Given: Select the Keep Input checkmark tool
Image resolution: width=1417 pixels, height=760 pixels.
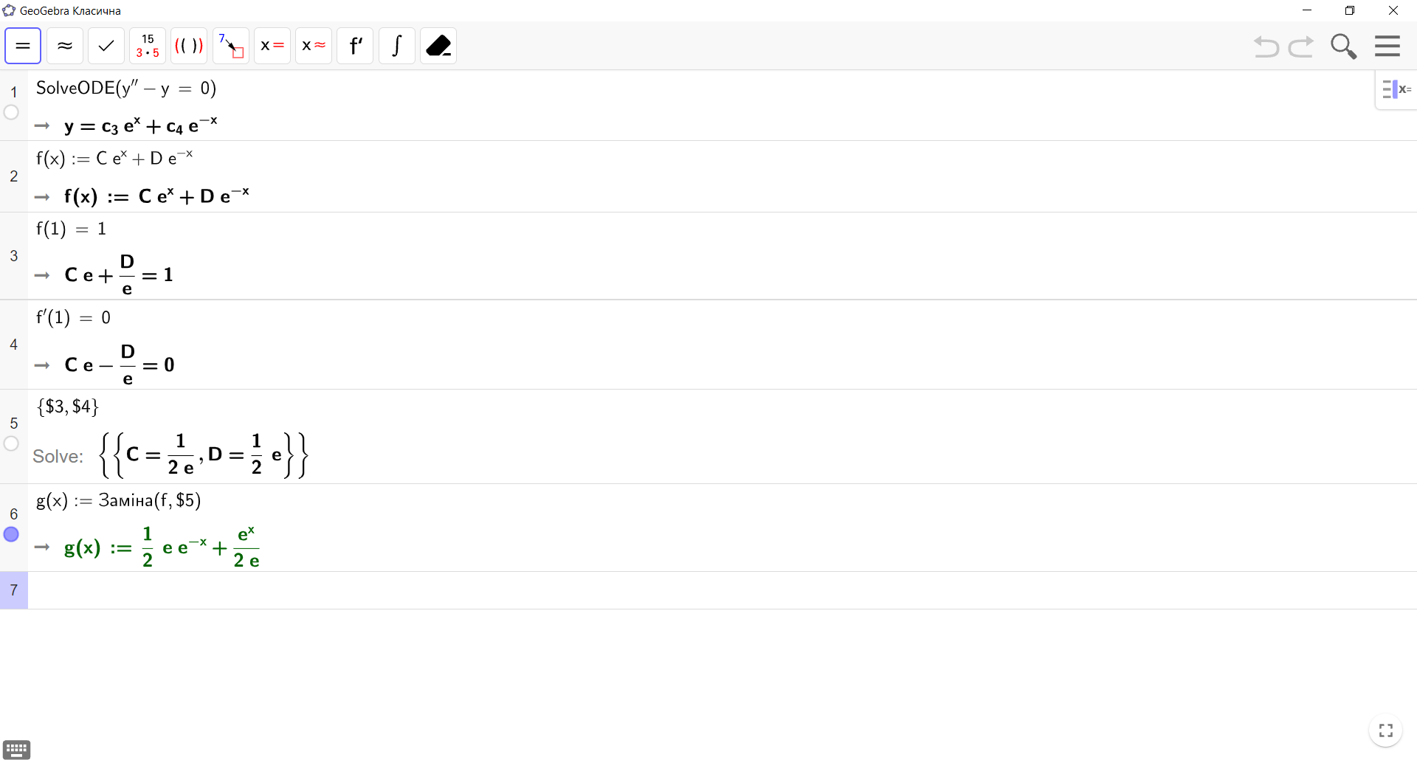Looking at the screenshot, I should pyautogui.click(x=106, y=46).
